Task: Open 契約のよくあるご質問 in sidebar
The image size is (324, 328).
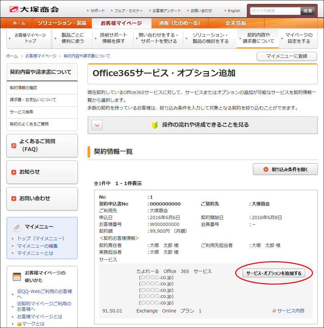Action: [x=42, y=124]
